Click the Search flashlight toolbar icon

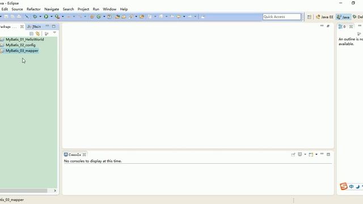tap(131, 16)
